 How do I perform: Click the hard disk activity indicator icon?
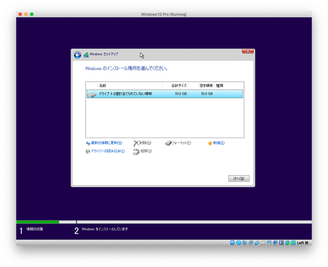click(x=232, y=242)
